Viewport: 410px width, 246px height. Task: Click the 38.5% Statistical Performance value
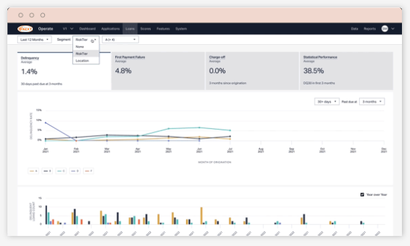pos(314,71)
